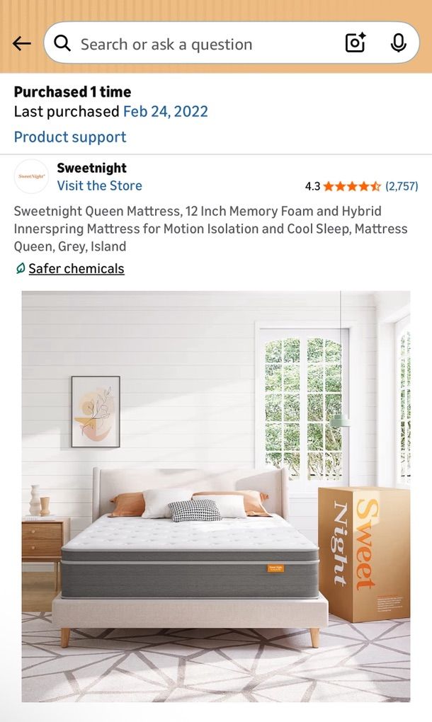Open the mattress product image
Viewport: 432px width, 722px height.
point(216,496)
